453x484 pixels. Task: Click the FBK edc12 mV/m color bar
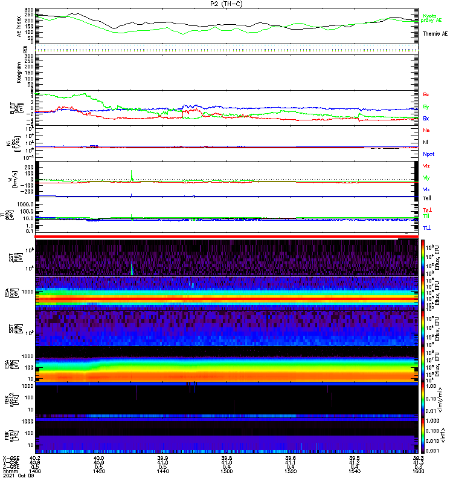[x=422, y=399]
